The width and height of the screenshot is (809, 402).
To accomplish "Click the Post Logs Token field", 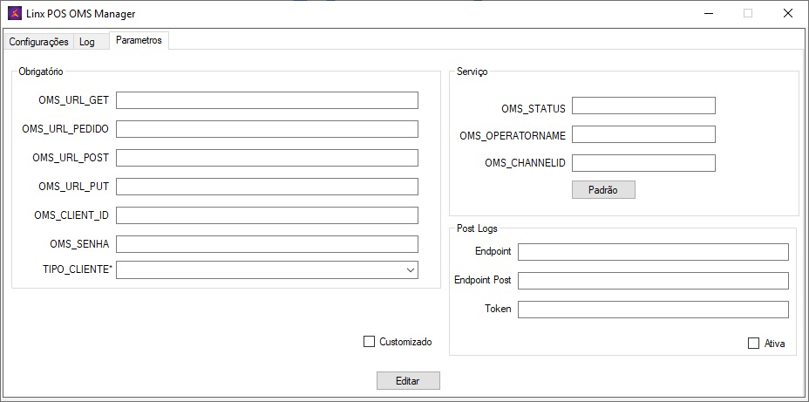I will 653,310.
